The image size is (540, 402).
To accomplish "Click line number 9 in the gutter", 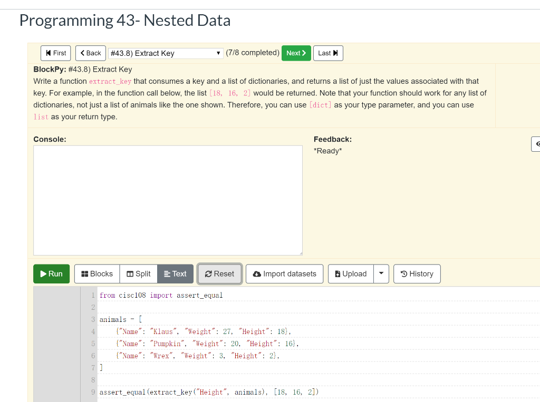I will (93, 392).
